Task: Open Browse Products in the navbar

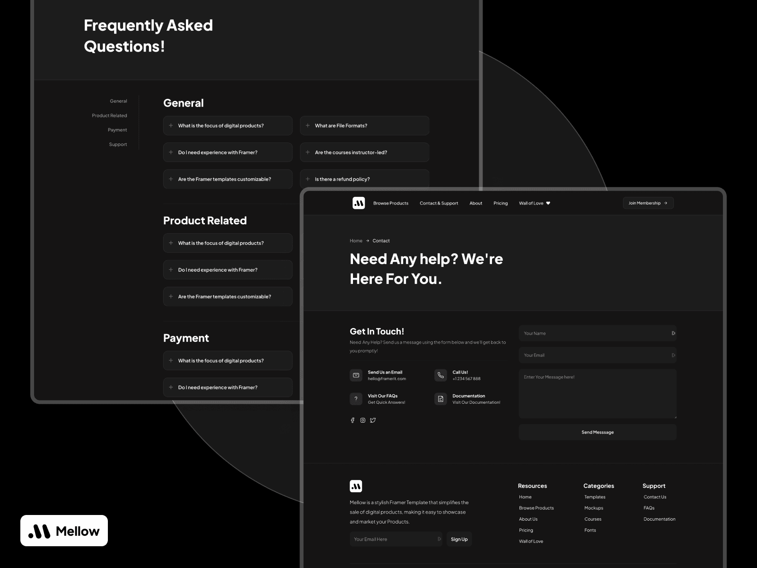Action: click(391, 203)
